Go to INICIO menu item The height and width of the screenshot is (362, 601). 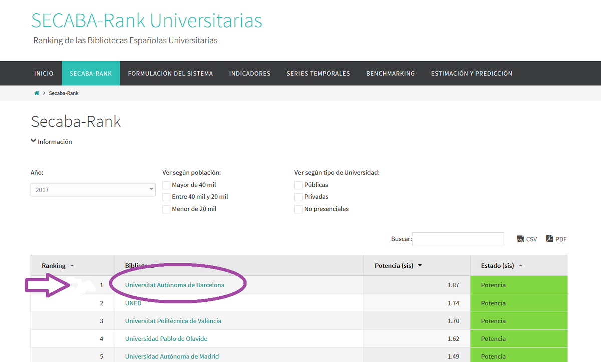tap(44, 73)
